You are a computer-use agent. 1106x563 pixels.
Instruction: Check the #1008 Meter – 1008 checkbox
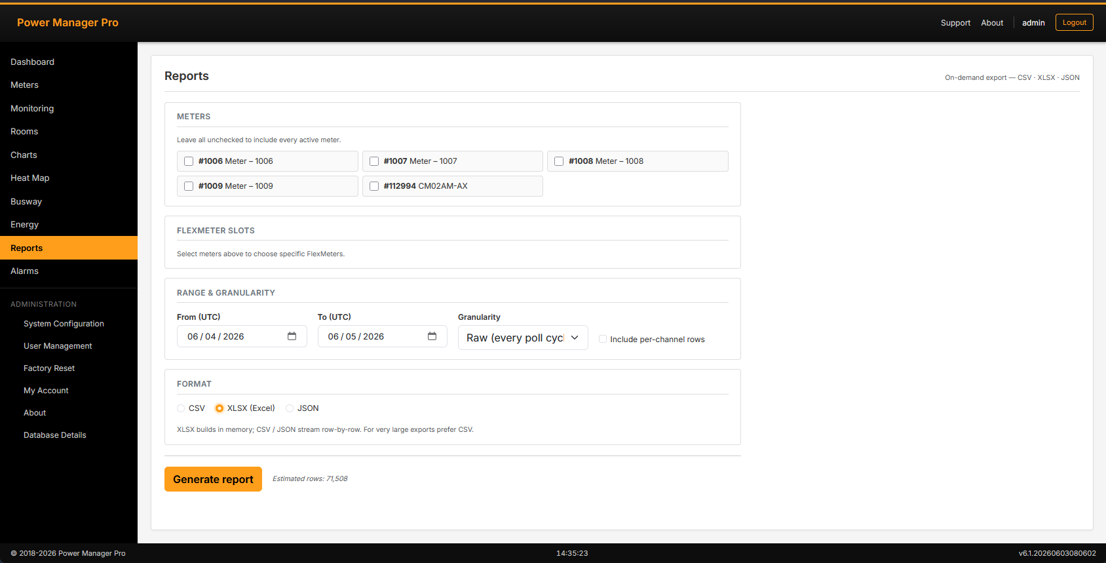click(559, 161)
